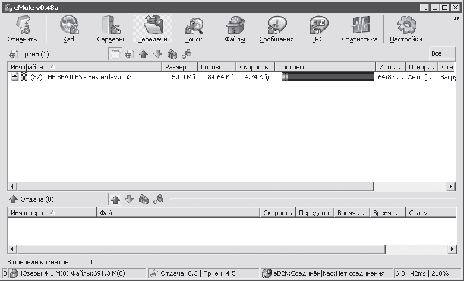Screen dimensions: 464x281
Task: Click the 84.64 Кб completed cell
Action: click(x=220, y=77)
